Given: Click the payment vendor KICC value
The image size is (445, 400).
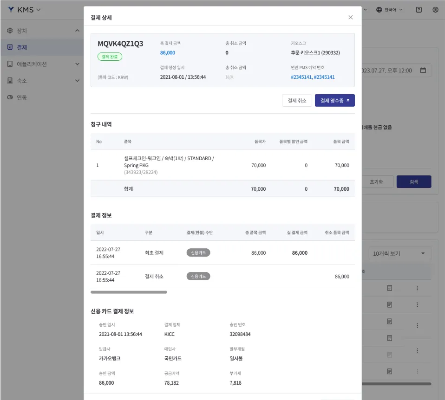Looking at the screenshot, I should click(170, 334).
